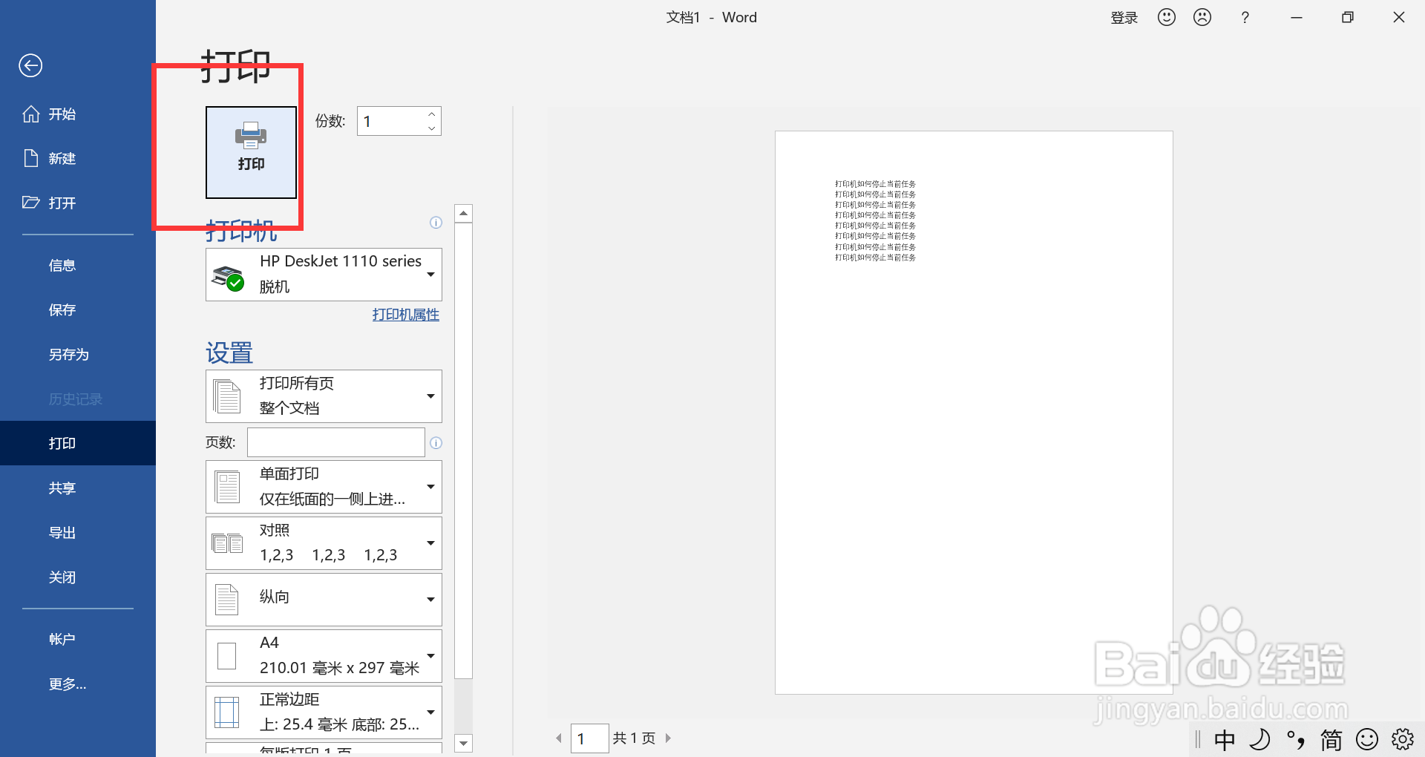The image size is (1425, 757).
Task: Open the 信息 section
Action: [78, 266]
